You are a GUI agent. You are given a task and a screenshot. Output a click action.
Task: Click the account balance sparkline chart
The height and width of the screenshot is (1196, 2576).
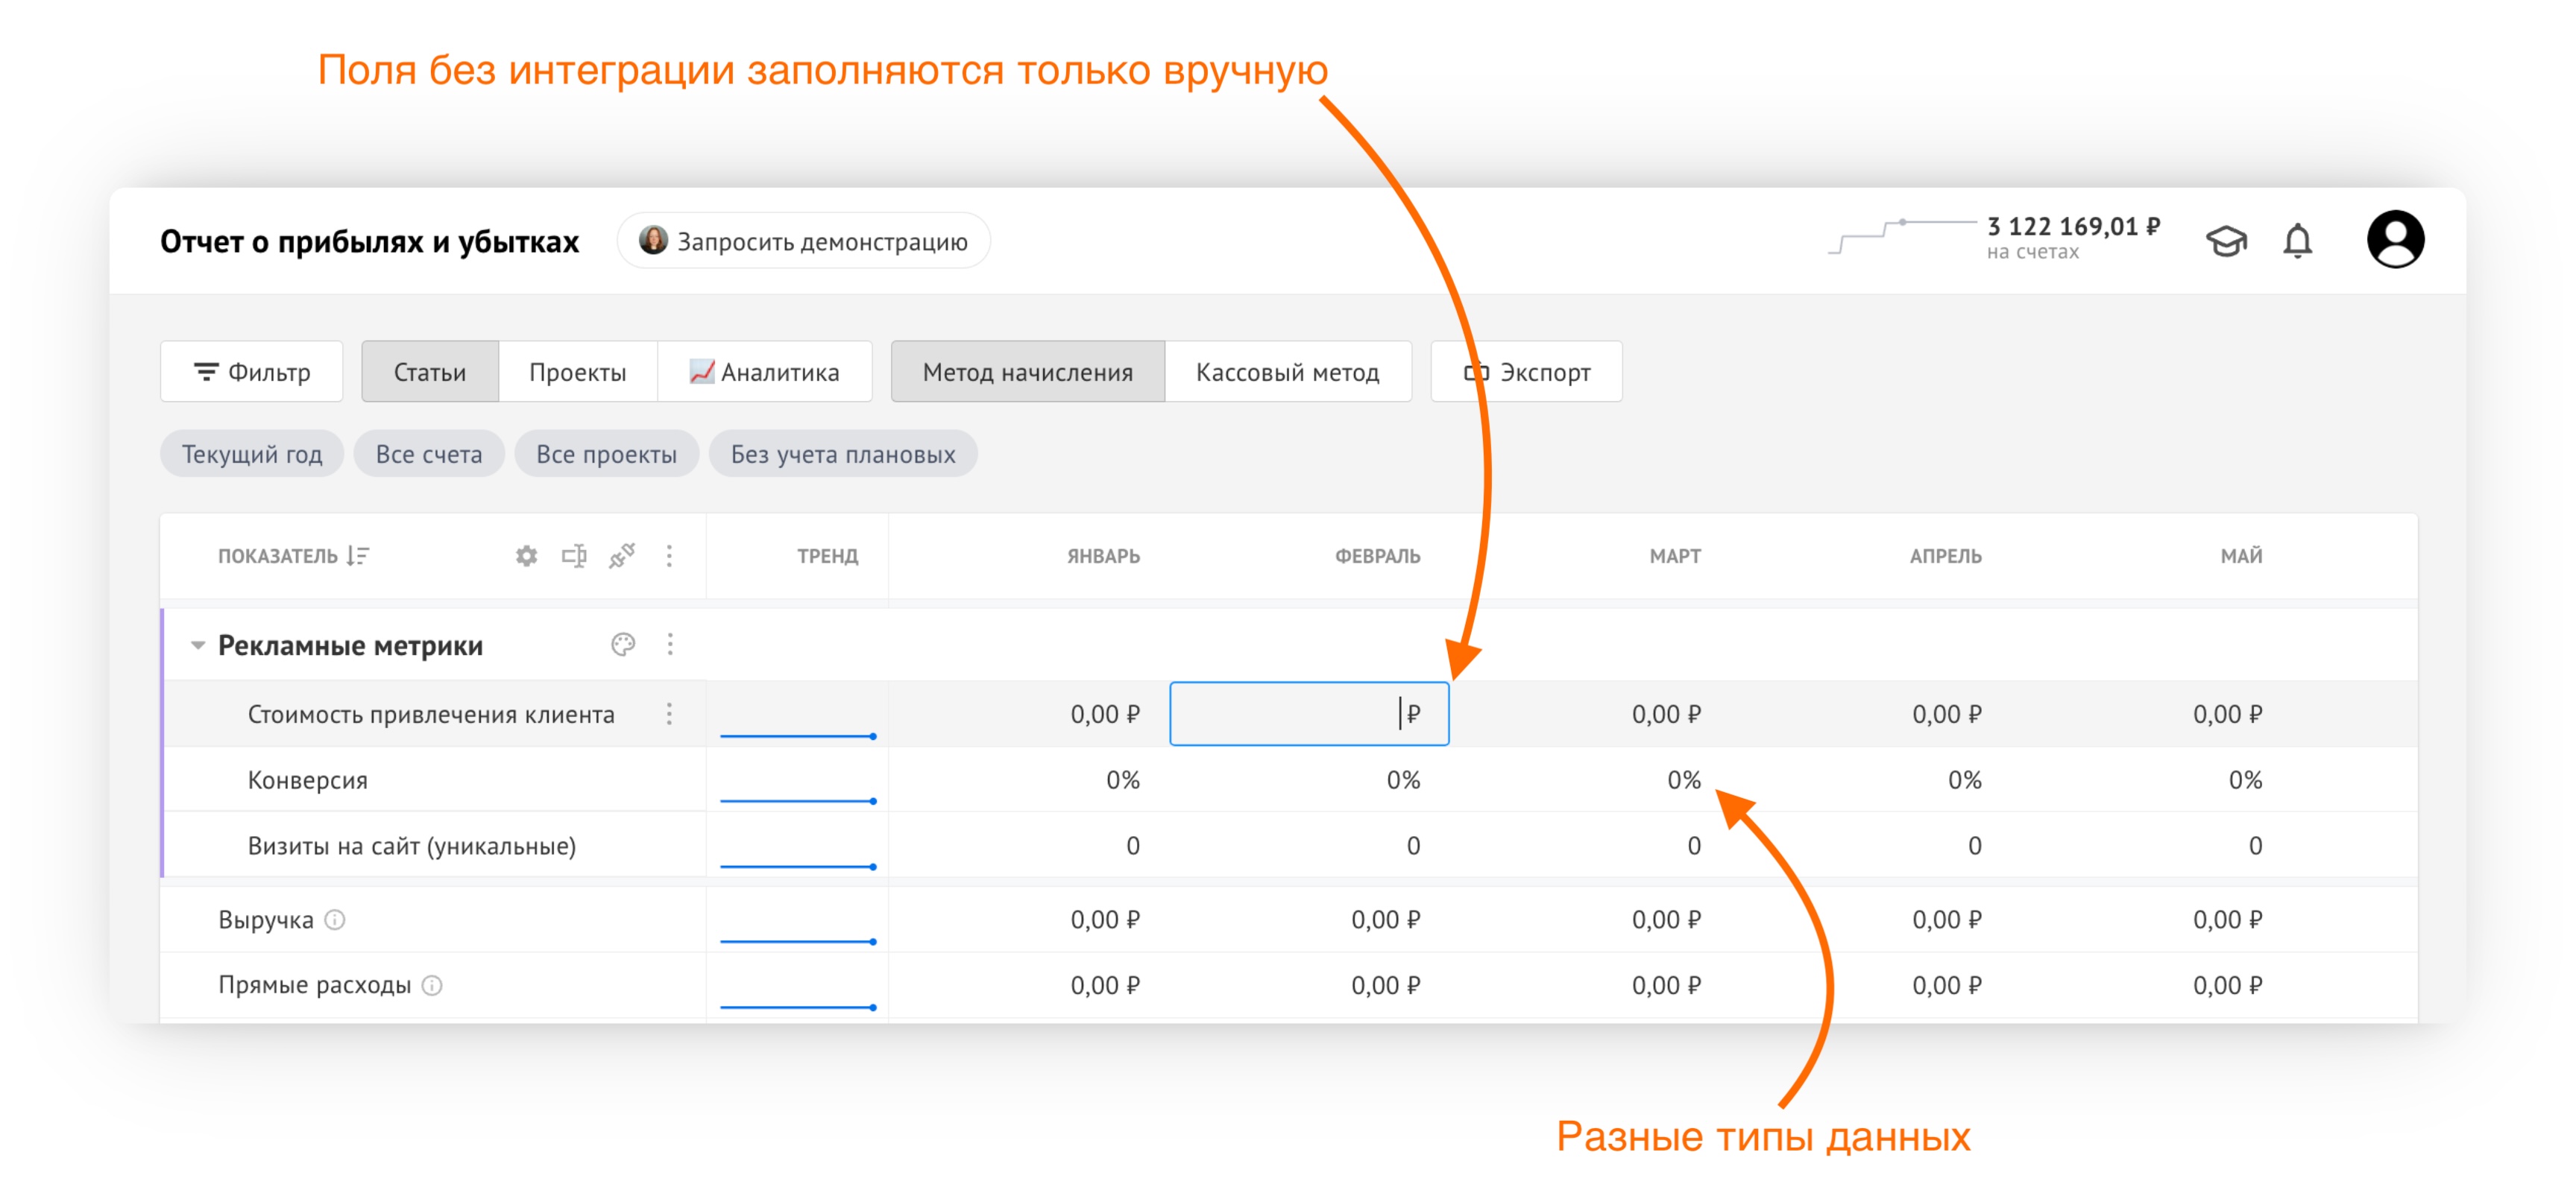click(x=1902, y=237)
